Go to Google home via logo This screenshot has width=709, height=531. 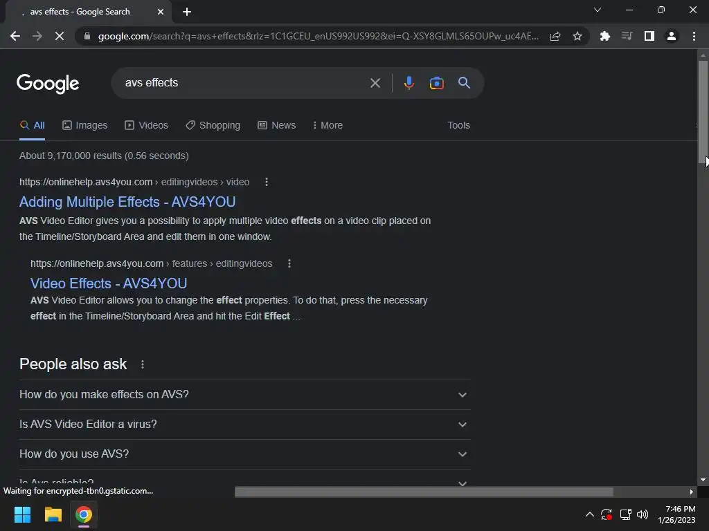coord(48,83)
